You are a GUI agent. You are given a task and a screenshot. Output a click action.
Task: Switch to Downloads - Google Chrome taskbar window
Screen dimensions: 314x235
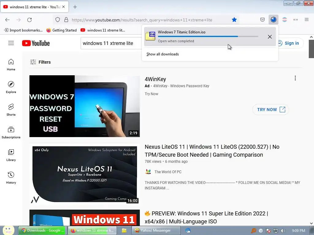pyautogui.click(x=42, y=230)
